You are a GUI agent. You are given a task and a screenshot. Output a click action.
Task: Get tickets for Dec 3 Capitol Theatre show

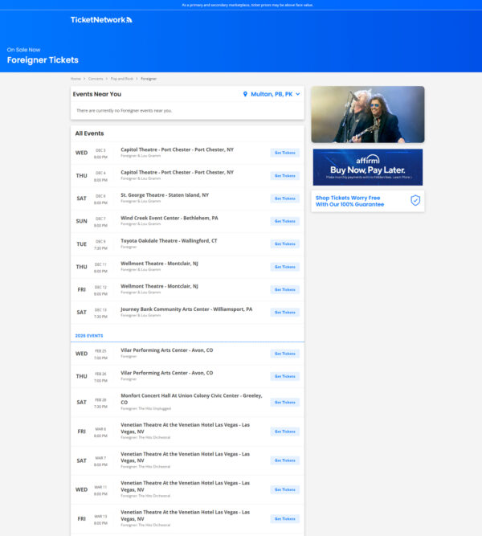[284, 153]
